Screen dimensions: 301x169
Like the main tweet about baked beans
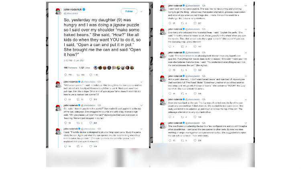90,75
